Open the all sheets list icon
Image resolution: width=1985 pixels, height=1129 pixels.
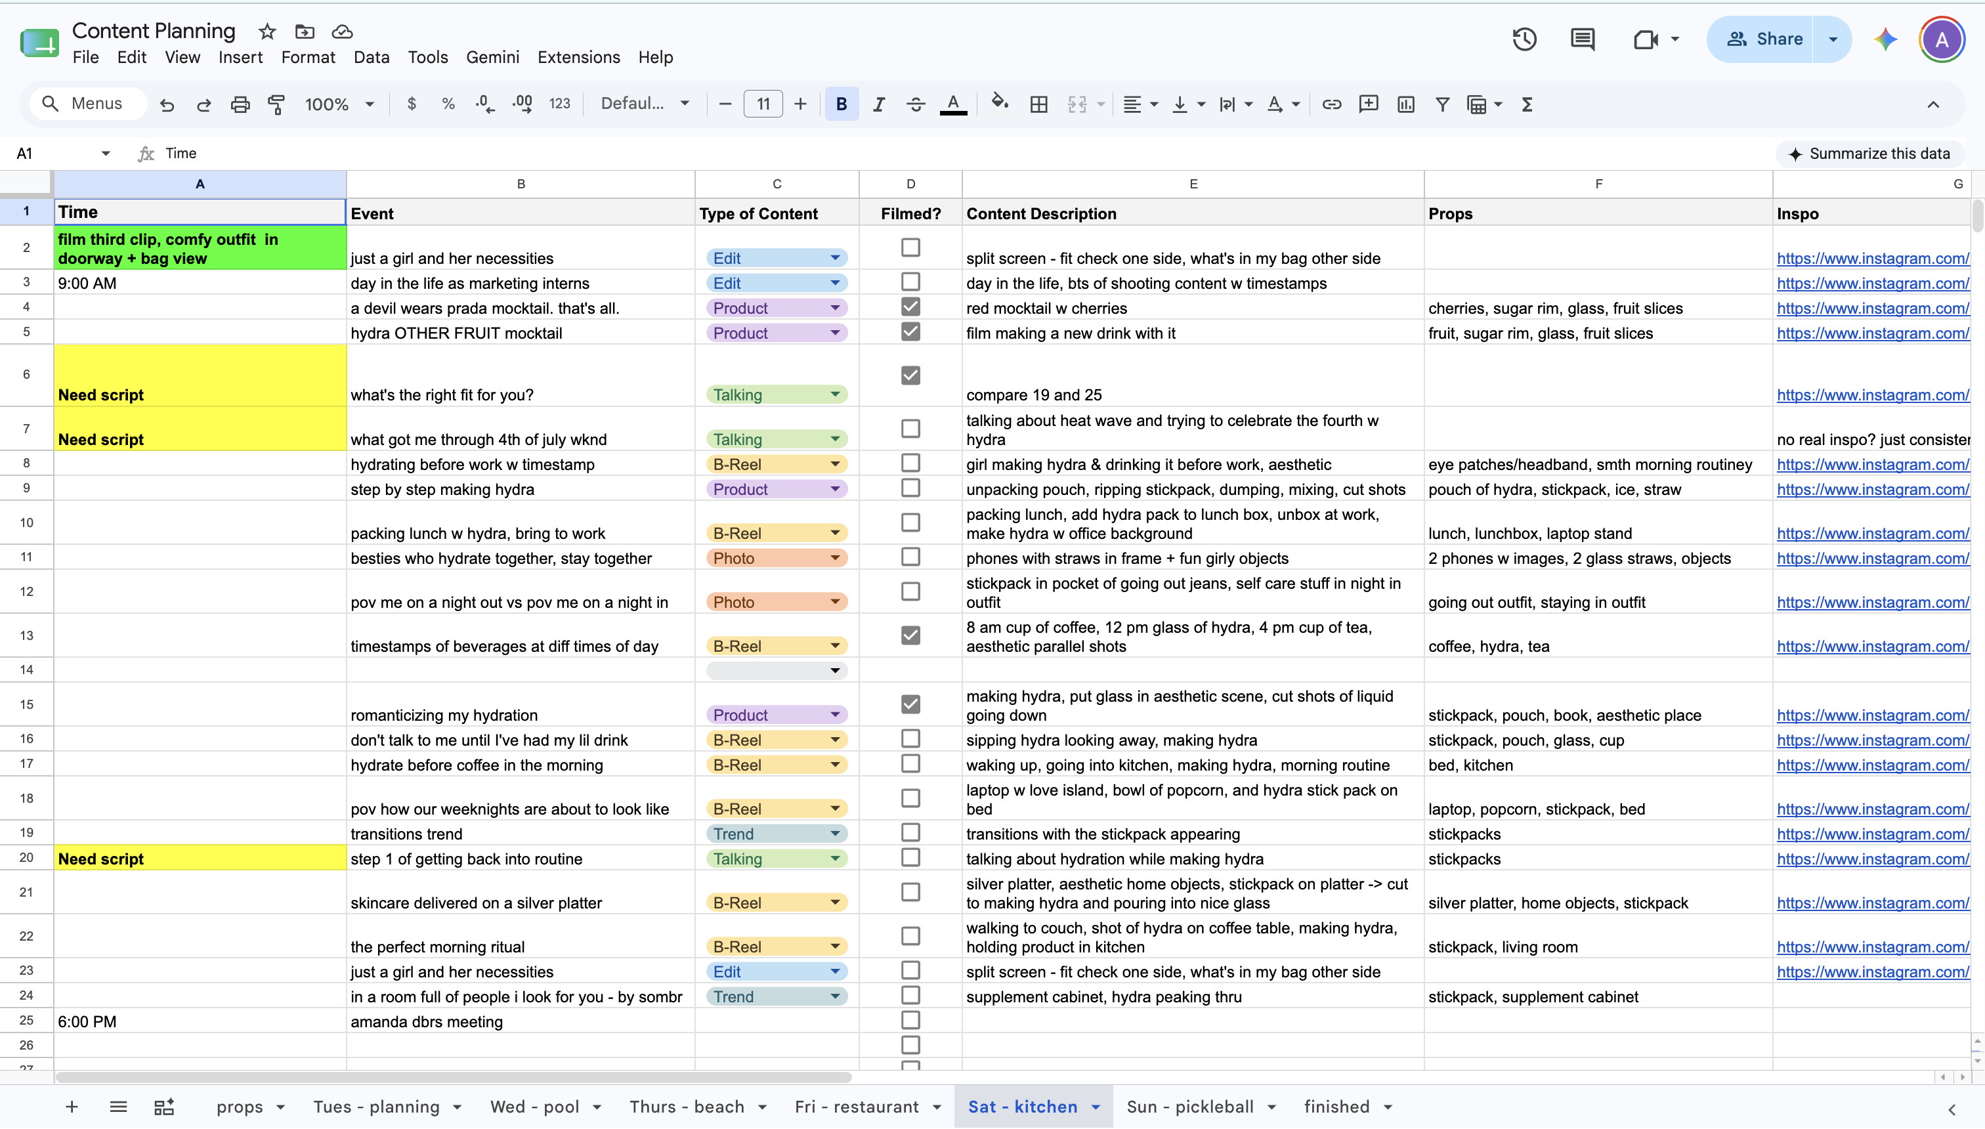[118, 1107]
